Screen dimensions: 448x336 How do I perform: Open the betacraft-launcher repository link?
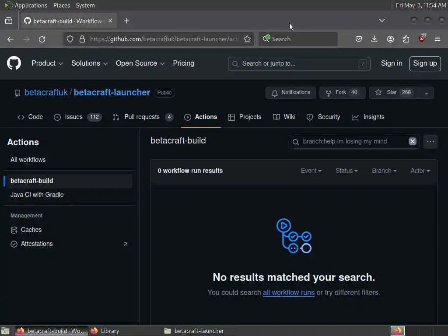tap(112, 92)
